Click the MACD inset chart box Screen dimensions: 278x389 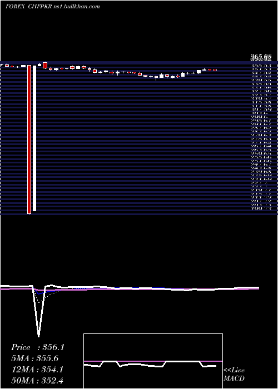coord(153,361)
